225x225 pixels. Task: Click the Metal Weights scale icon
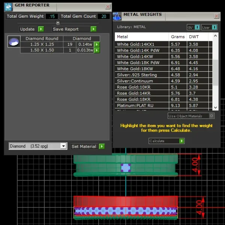click(117, 16)
